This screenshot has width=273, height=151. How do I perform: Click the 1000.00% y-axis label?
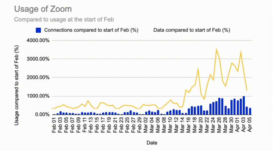(38, 96)
